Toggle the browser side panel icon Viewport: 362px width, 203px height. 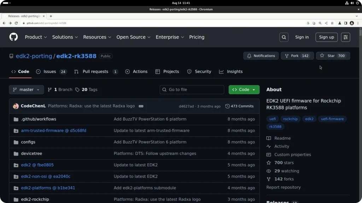pos(346,23)
